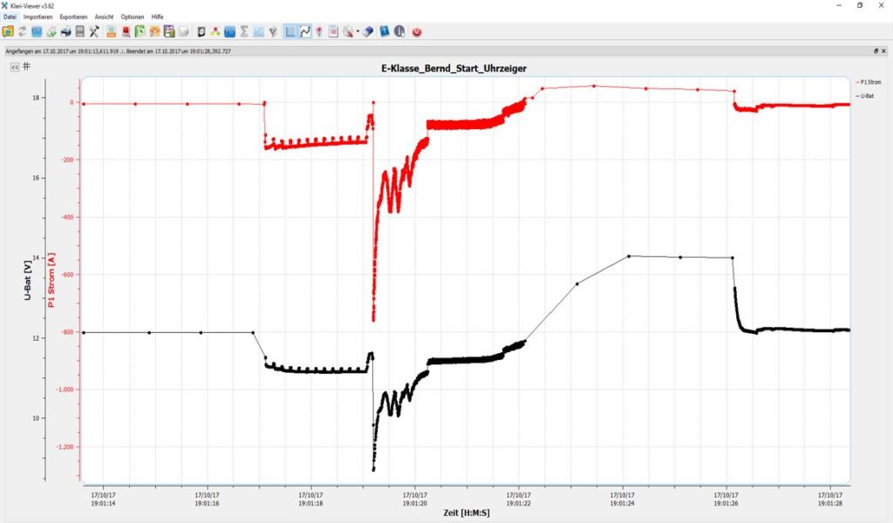Click the red power button icon
This screenshot has width=893, height=523.
pyautogui.click(x=417, y=31)
